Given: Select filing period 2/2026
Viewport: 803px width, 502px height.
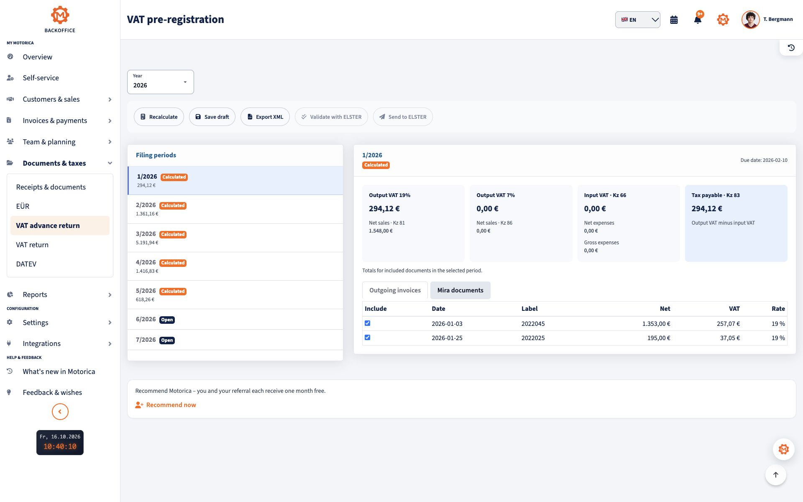Looking at the screenshot, I should tap(235, 209).
